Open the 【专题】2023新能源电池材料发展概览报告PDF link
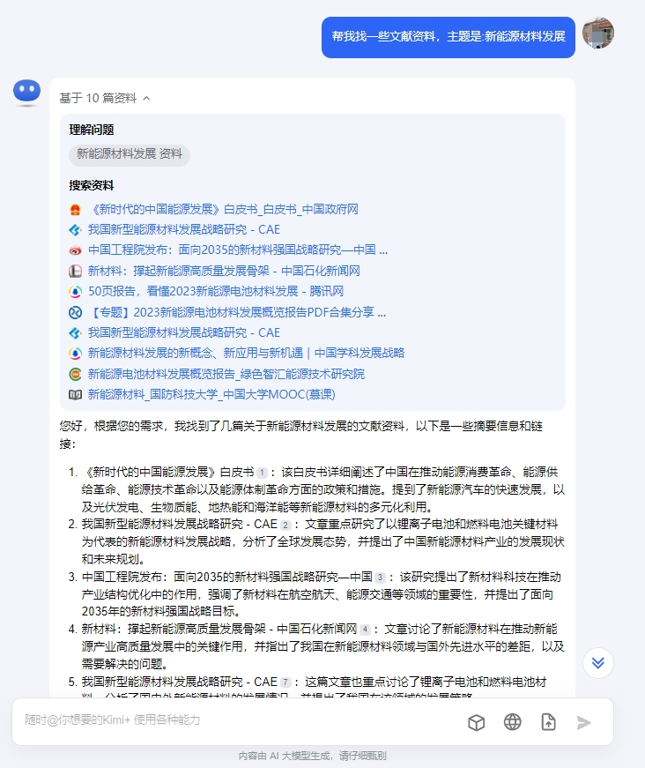645x768 pixels. (238, 312)
